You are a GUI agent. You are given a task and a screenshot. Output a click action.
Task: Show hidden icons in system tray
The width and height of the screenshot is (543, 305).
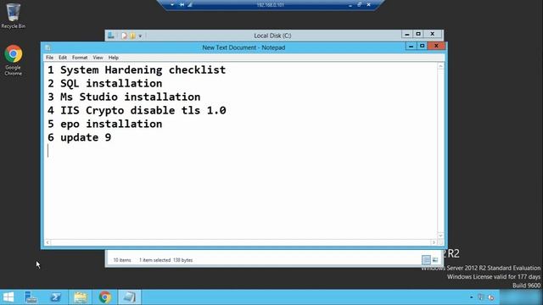click(472, 297)
